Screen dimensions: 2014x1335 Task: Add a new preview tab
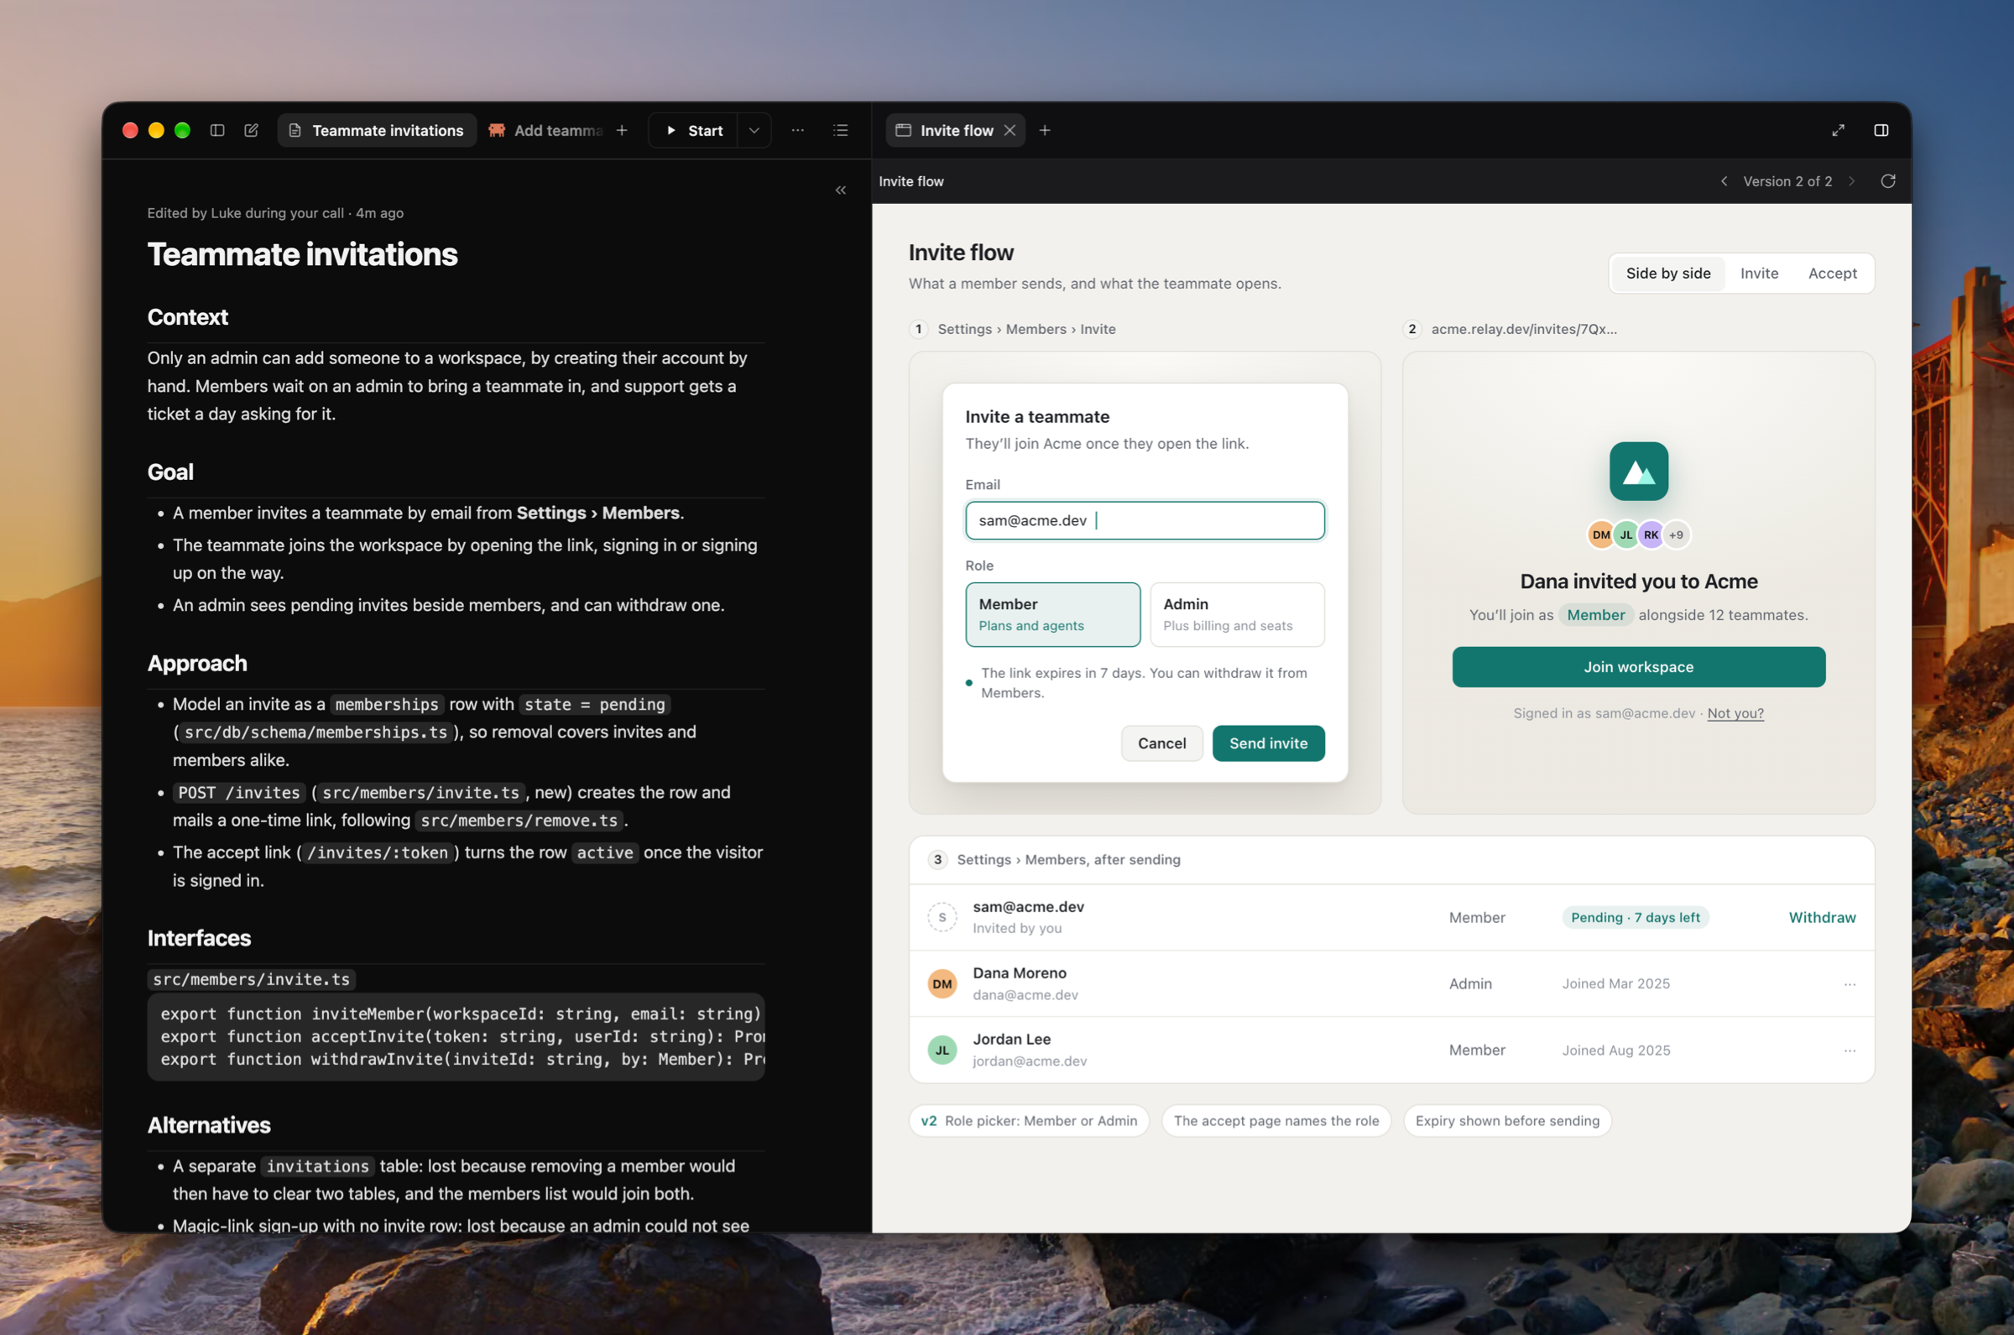coord(1045,130)
